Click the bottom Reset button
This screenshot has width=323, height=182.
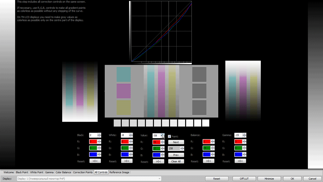[x=217, y=178]
